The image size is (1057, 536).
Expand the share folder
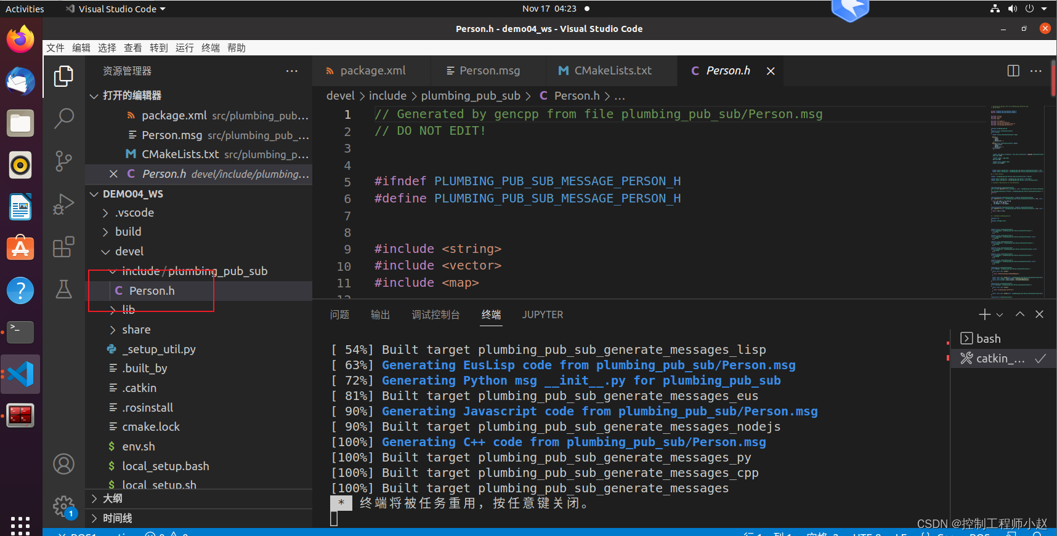[x=113, y=330]
